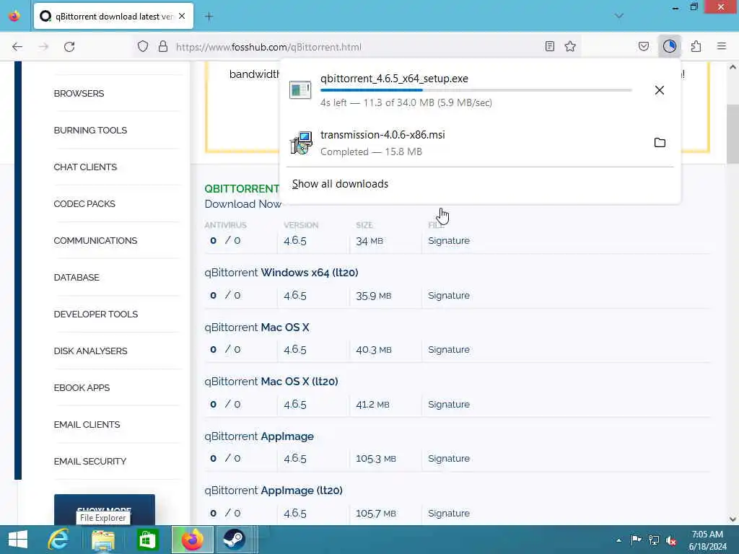Go back to the previous page
739x554 pixels.
[x=17, y=47]
